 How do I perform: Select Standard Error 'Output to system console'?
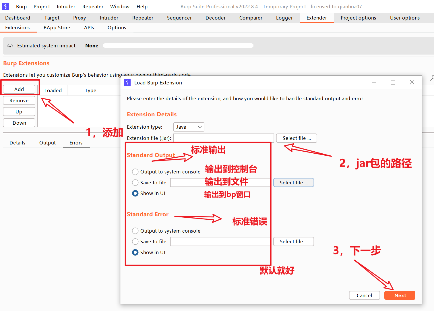click(x=135, y=231)
